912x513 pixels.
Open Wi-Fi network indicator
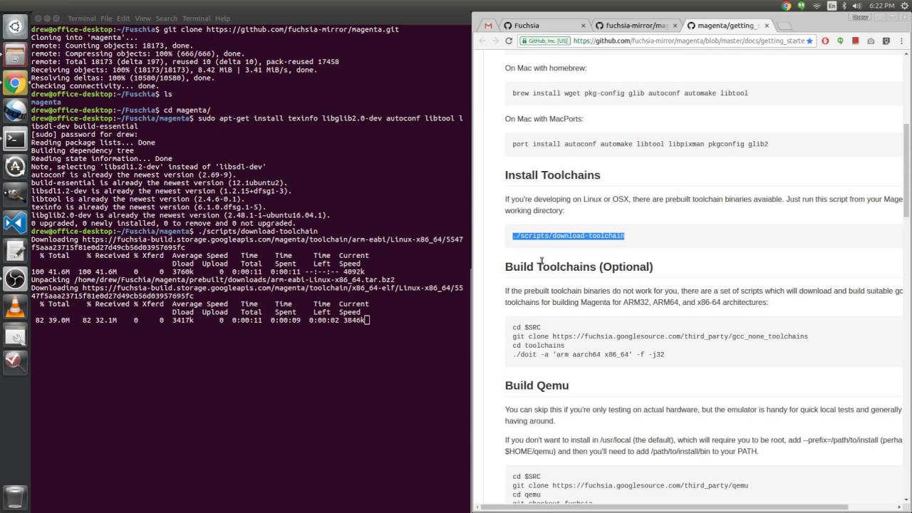[817, 6]
